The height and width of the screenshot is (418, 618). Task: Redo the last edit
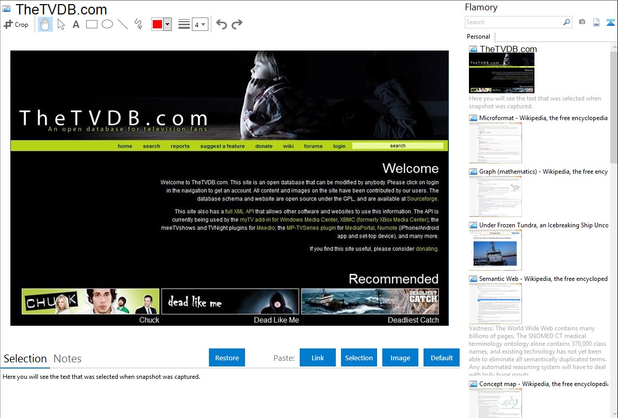pyautogui.click(x=237, y=24)
